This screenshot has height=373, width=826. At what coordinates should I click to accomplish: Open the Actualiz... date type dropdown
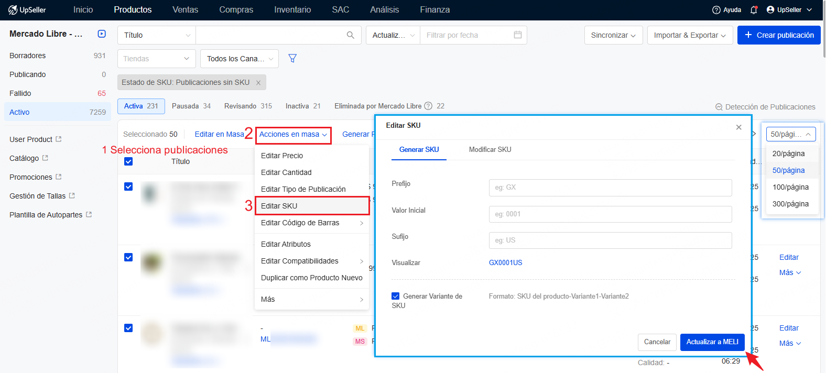click(393, 35)
